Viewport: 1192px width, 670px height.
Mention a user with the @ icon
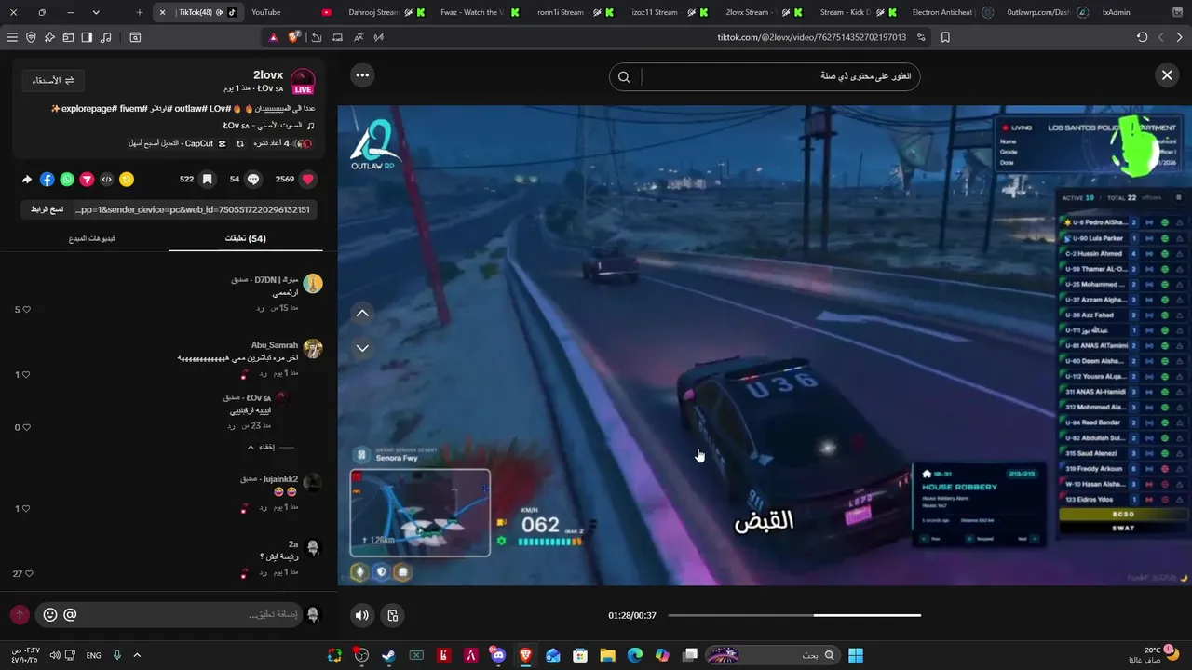[70, 614]
